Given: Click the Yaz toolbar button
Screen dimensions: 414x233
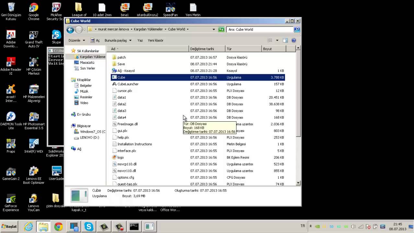Looking at the screenshot, I should [x=140, y=40].
